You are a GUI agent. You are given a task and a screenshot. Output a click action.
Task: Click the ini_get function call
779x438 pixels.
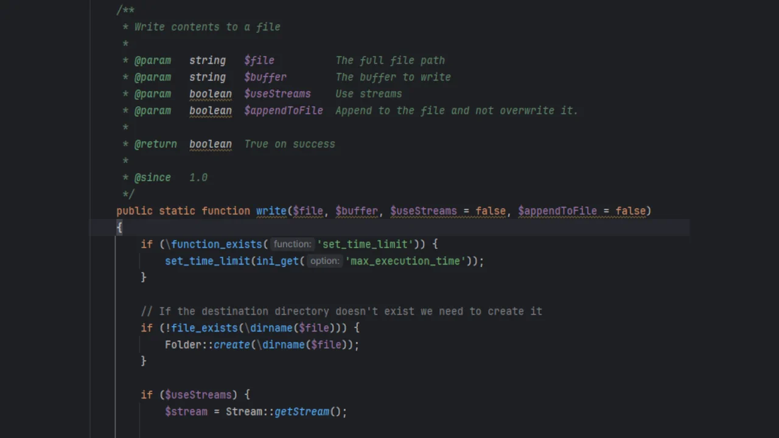(278, 261)
